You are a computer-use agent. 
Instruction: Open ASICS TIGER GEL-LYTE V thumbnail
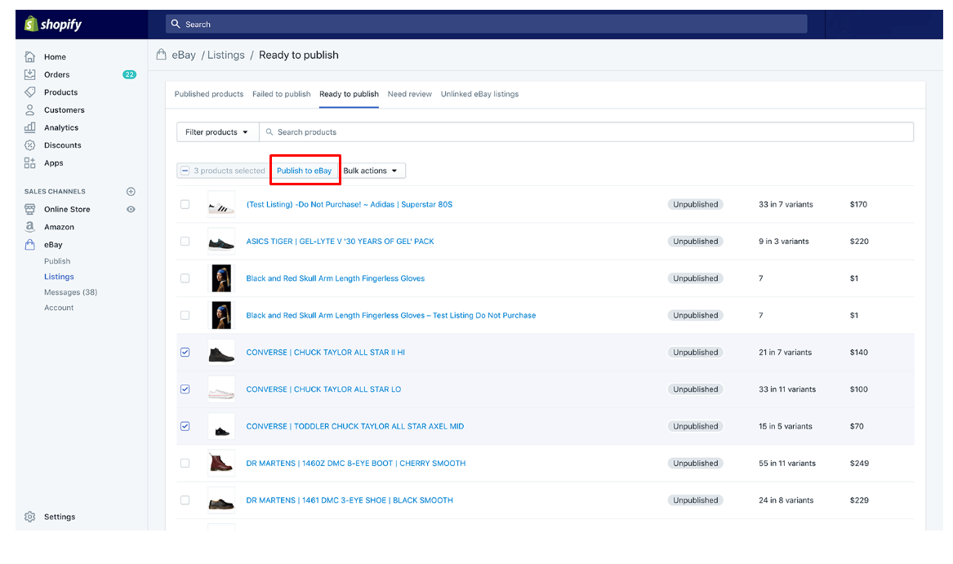pyautogui.click(x=221, y=242)
